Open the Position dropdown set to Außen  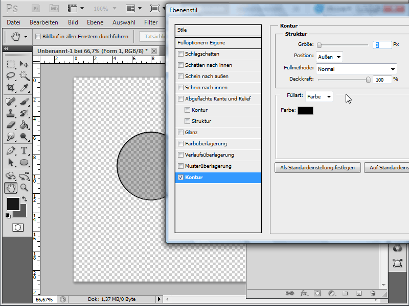point(329,57)
